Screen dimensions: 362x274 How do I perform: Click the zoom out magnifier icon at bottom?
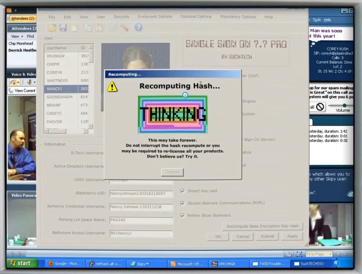click(x=339, y=254)
